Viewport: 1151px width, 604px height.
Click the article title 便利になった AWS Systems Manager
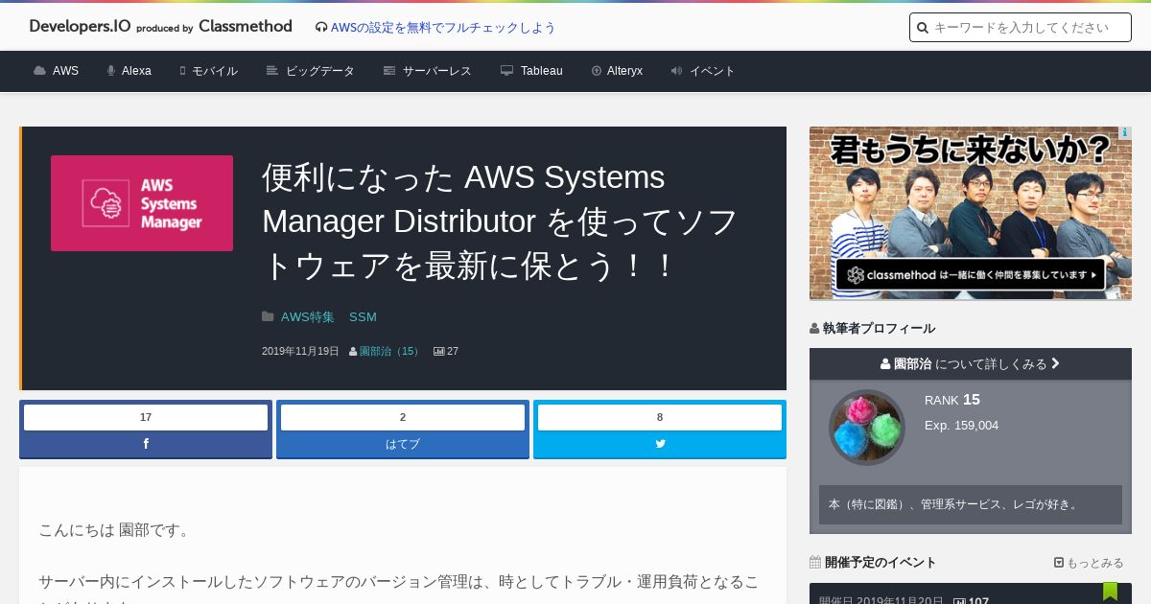pyautogui.click(x=501, y=221)
